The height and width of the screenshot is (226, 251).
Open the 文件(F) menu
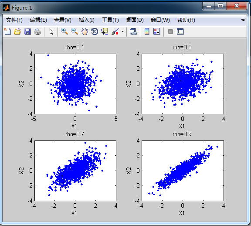(x=14, y=20)
